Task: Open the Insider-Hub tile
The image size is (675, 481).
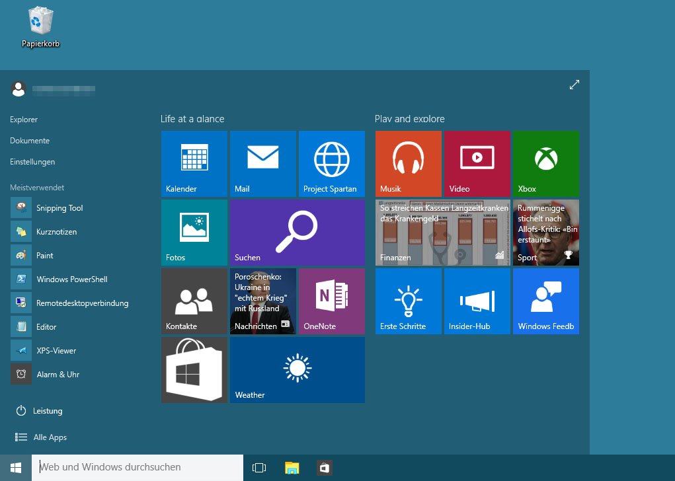Action: click(x=477, y=301)
